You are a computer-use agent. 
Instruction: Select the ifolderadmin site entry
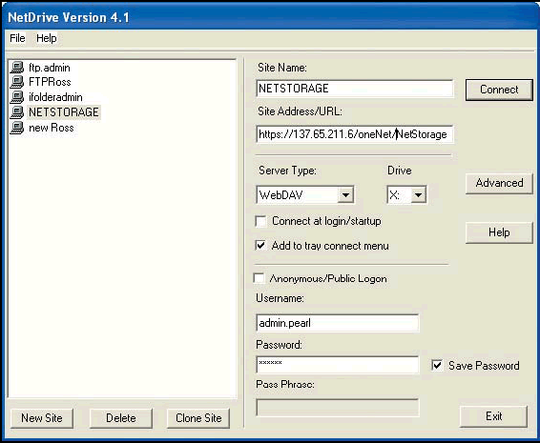click(55, 97)
